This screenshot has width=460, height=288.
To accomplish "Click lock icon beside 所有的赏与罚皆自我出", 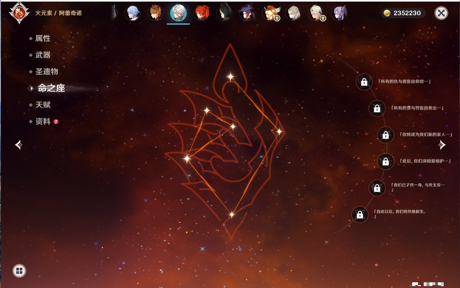I will click(x=377, y=109).
